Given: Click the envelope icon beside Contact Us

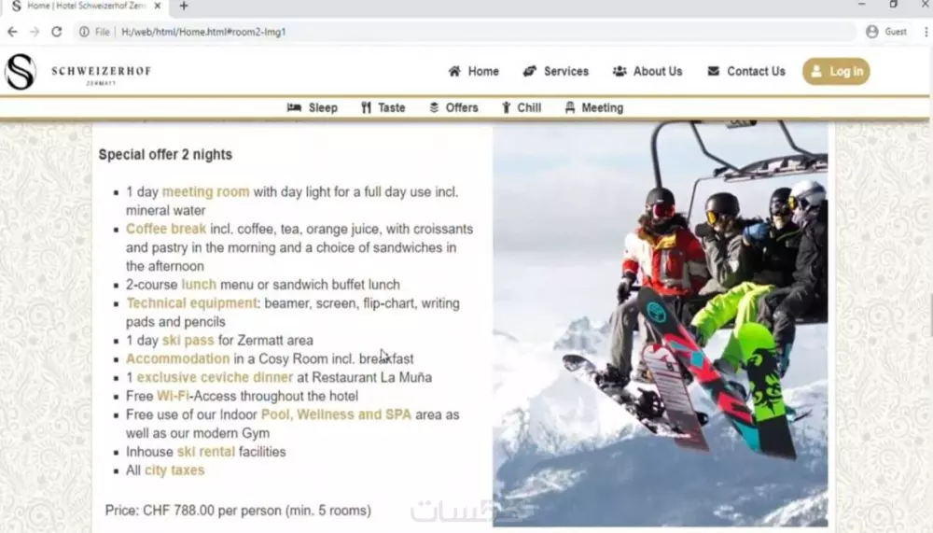Looking at the screenshot, I should [713, 72].
